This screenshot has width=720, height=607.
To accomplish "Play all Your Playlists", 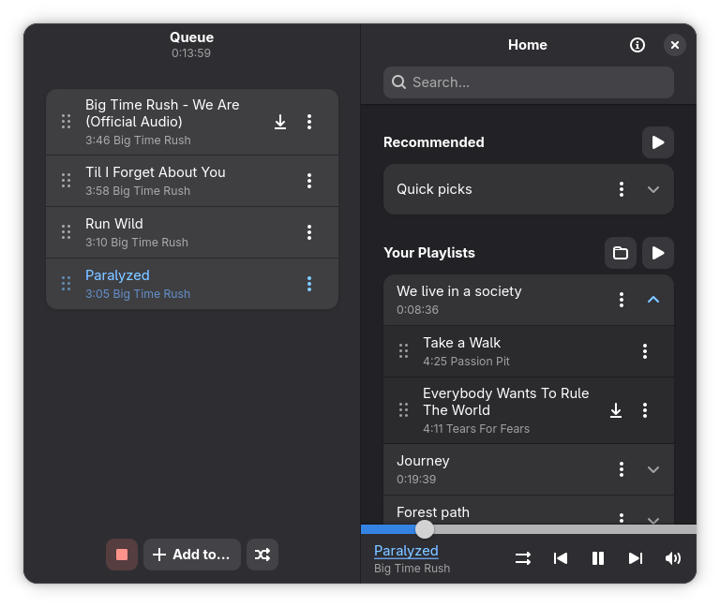I will pyautogui.click(x=657, y=253).
